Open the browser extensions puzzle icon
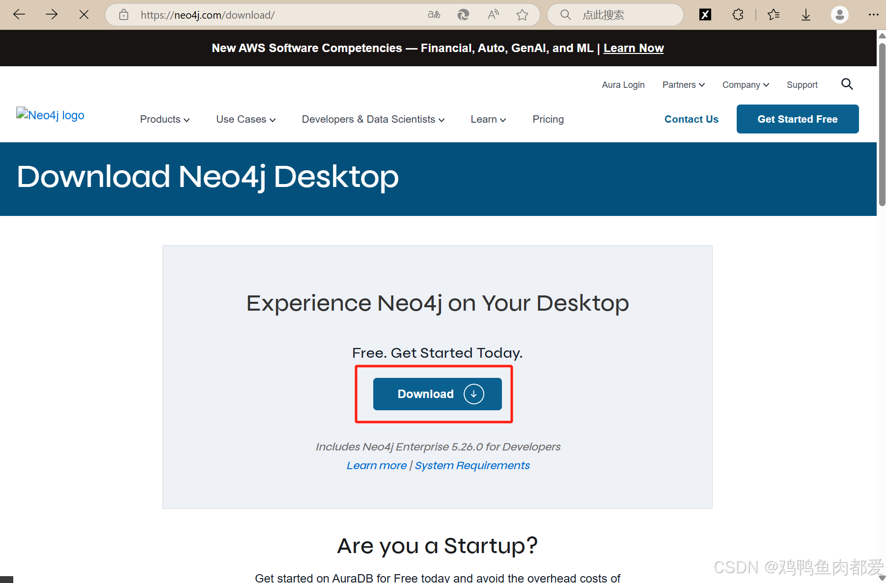Screen dimensions: 886x583 pyautogui.click(x=737, y=15)
